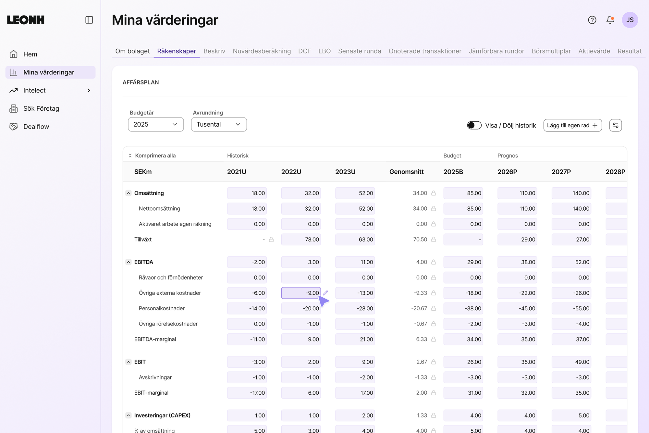Open the Hem home icon in sidebar

point(14,54)
